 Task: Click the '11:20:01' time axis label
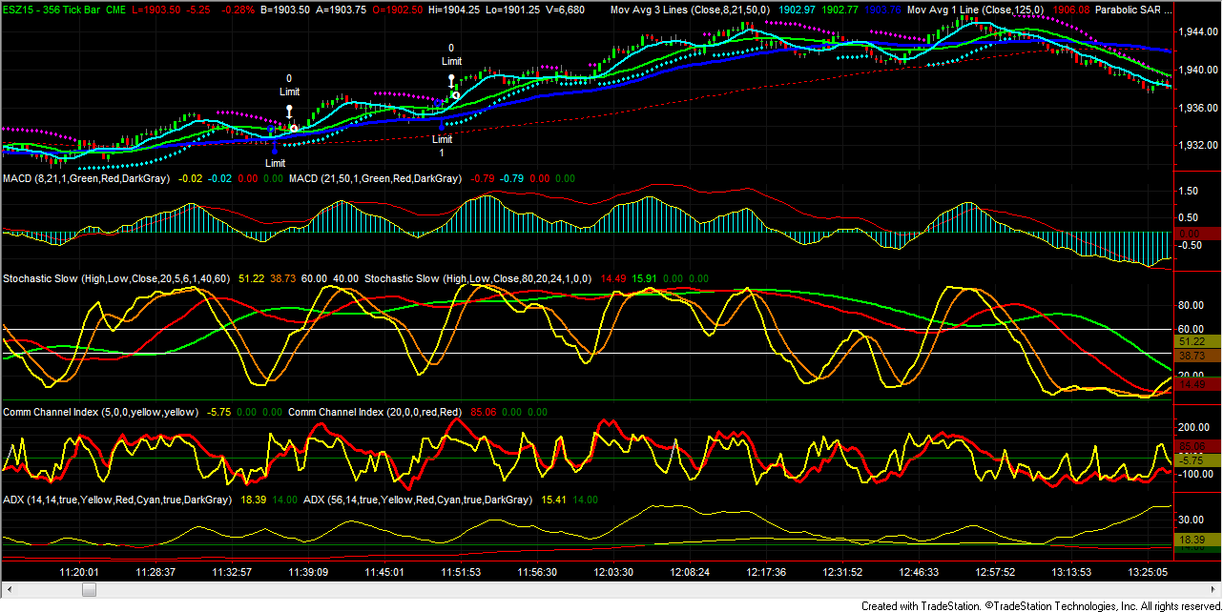79,573
